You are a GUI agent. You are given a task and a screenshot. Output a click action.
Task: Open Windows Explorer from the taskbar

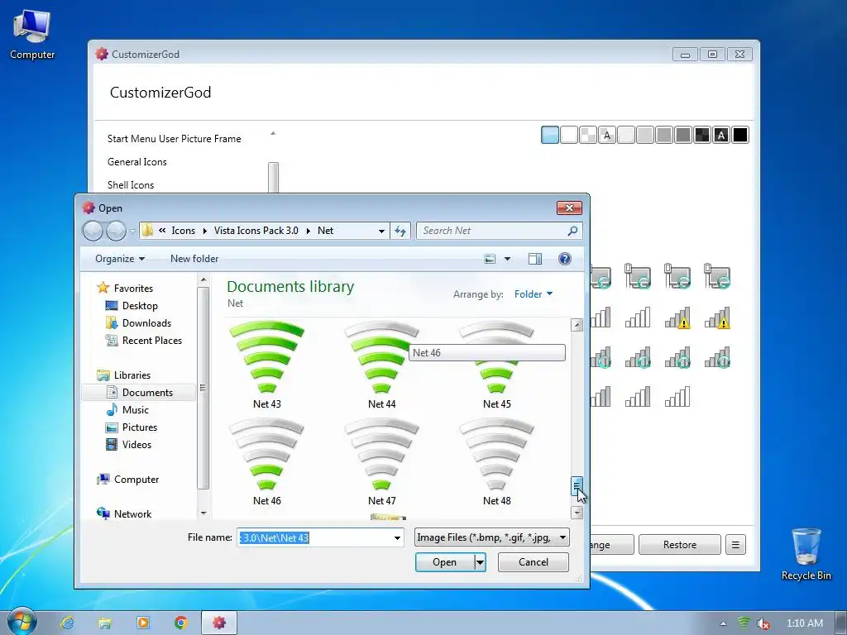pyautogui.click(x=105, y=623)
